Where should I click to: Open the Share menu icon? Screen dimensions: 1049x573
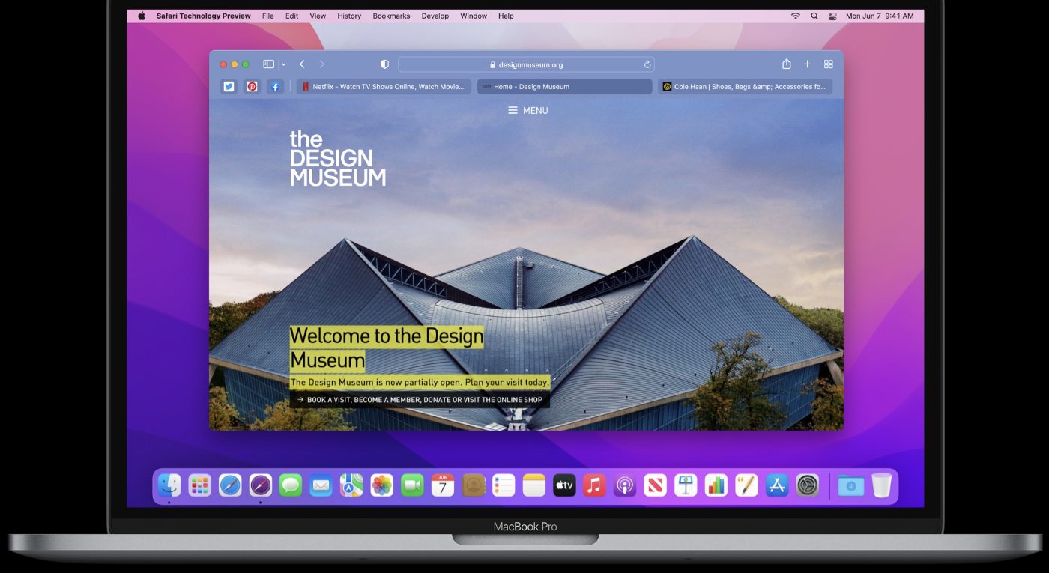[787, 64]
